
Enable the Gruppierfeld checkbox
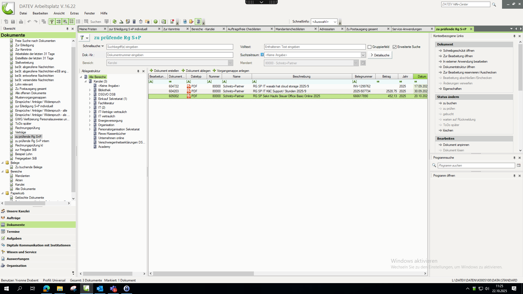(370, 47)
